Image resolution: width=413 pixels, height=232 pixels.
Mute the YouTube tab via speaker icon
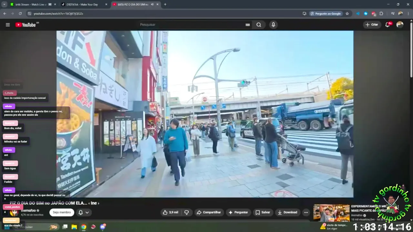(x=152, y=5)
